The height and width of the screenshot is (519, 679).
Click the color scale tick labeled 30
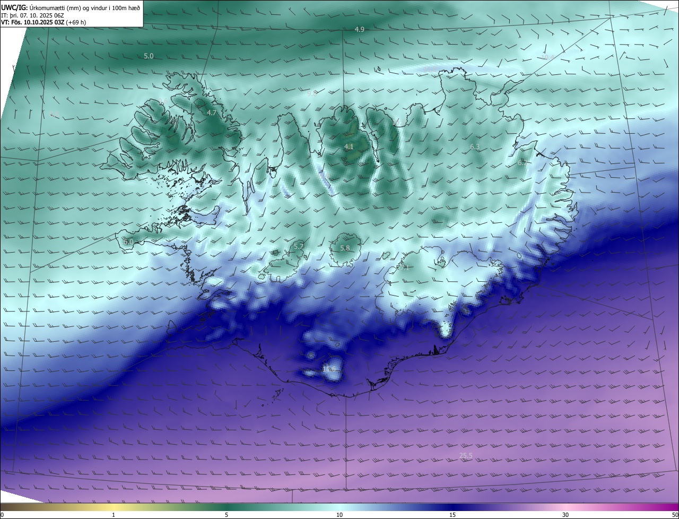(x=565, y=515)
